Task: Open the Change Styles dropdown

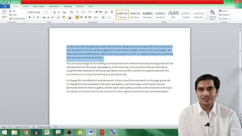Action: 213,15
